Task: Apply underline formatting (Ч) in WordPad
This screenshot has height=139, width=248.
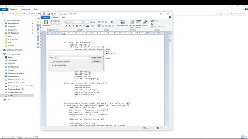Action: coord(73,26)
